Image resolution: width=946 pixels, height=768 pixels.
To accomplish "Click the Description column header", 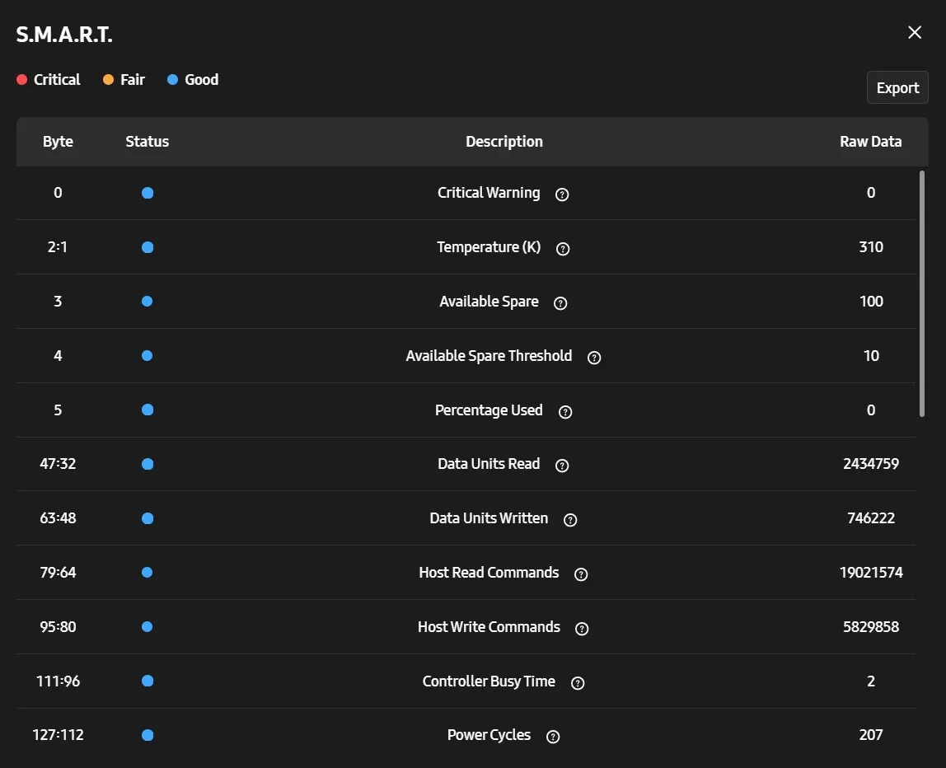I will click(x=504, y=141).
